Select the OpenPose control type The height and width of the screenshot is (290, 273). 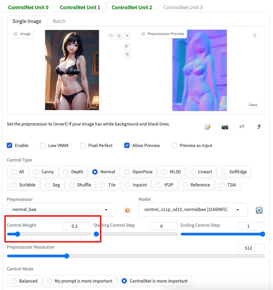(x=138, y=172)
